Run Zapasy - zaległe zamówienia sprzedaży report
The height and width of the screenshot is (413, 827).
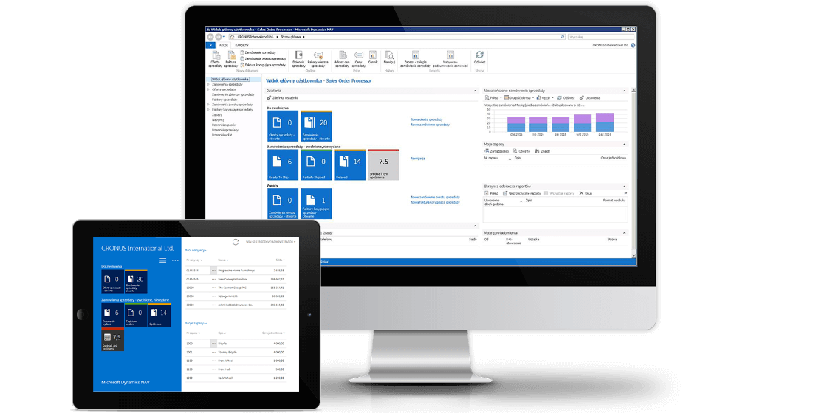point(416,59)
